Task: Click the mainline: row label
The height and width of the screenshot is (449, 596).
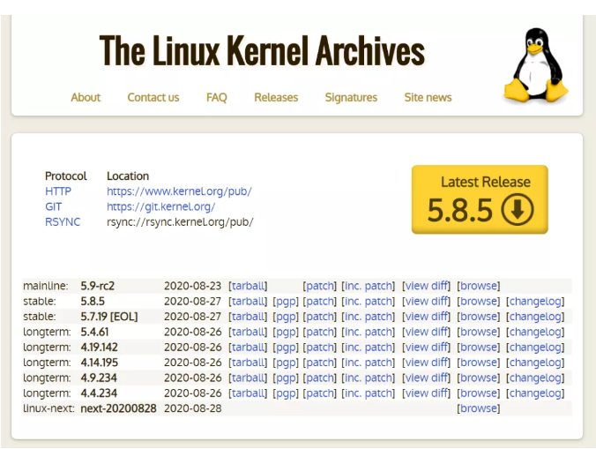Action: (46, 286)
